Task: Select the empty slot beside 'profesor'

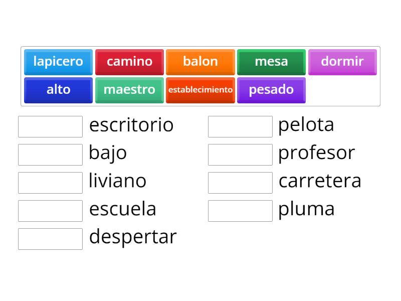Action: click(240, 155)
